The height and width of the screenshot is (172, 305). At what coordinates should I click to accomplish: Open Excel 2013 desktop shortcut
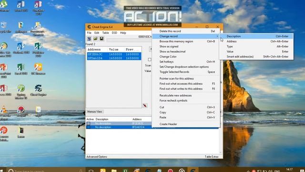21,69
